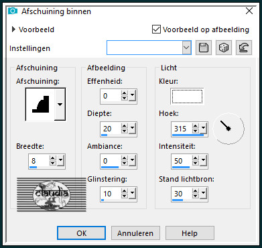Open the Intensiteit slider dropdown arrow
This screenshot has height=248, width=262.
tap(203, 161)
